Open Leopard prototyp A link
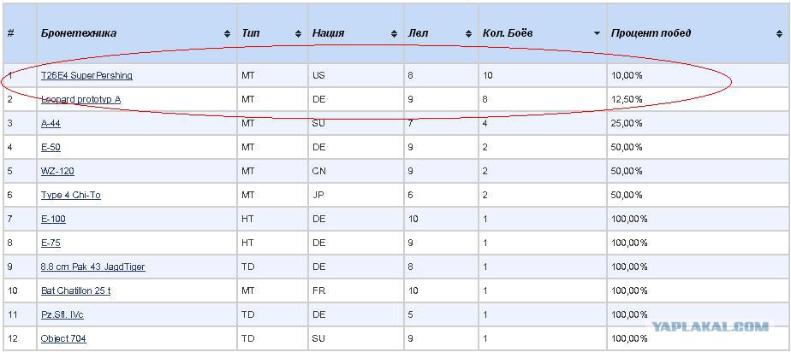This screenshot has width=791, height=352. click(x=80, y=99)
